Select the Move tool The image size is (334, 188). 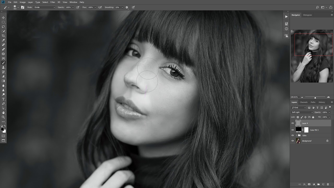point(3,18)
